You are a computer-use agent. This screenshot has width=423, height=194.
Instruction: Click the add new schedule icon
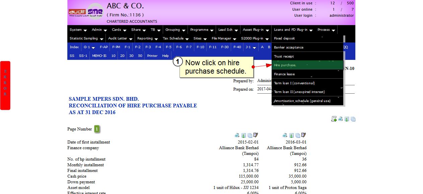pos(334,119)
